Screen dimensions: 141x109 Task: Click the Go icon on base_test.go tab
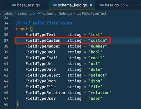[14, 5]
